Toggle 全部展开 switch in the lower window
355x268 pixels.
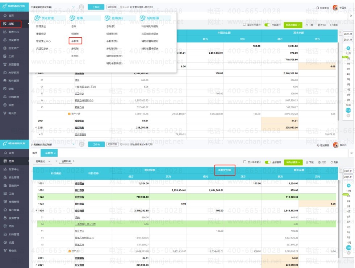268,162
